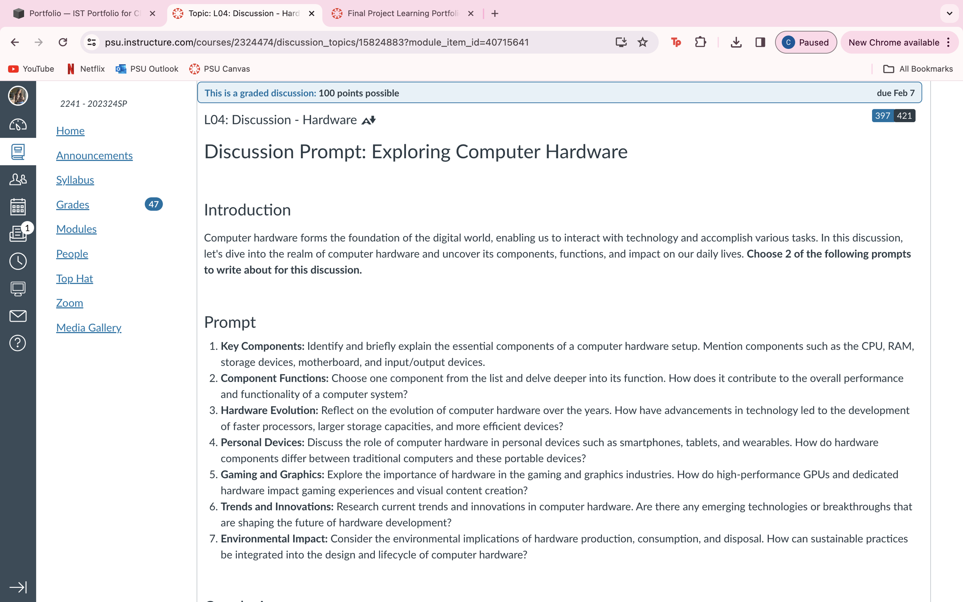Image resolution: width=963 pixels, height=602 pixels.
Task: Expand the global navigation sidebar arrow
Action: [18, 587]
